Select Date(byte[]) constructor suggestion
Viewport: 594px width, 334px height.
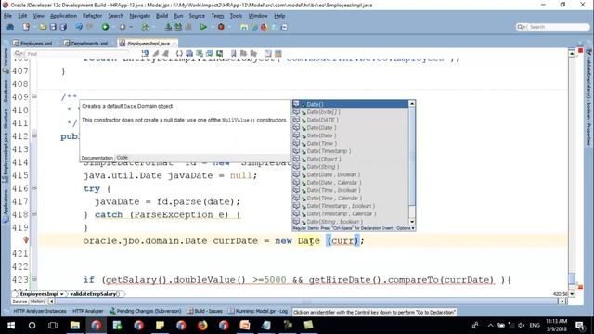[x=351, y=112]
